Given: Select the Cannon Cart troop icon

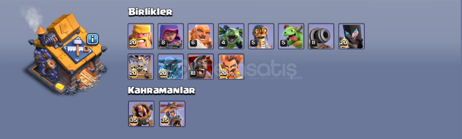Looking at the screenshot, I should (x=321, y=36).
